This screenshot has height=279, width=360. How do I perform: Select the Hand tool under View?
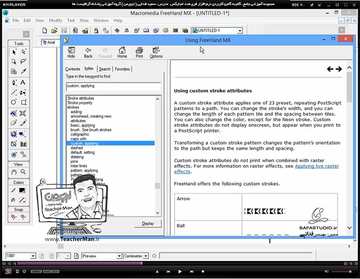point(14,172)
